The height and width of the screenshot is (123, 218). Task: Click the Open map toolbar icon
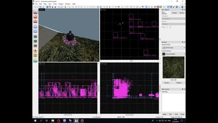point(37,7)
